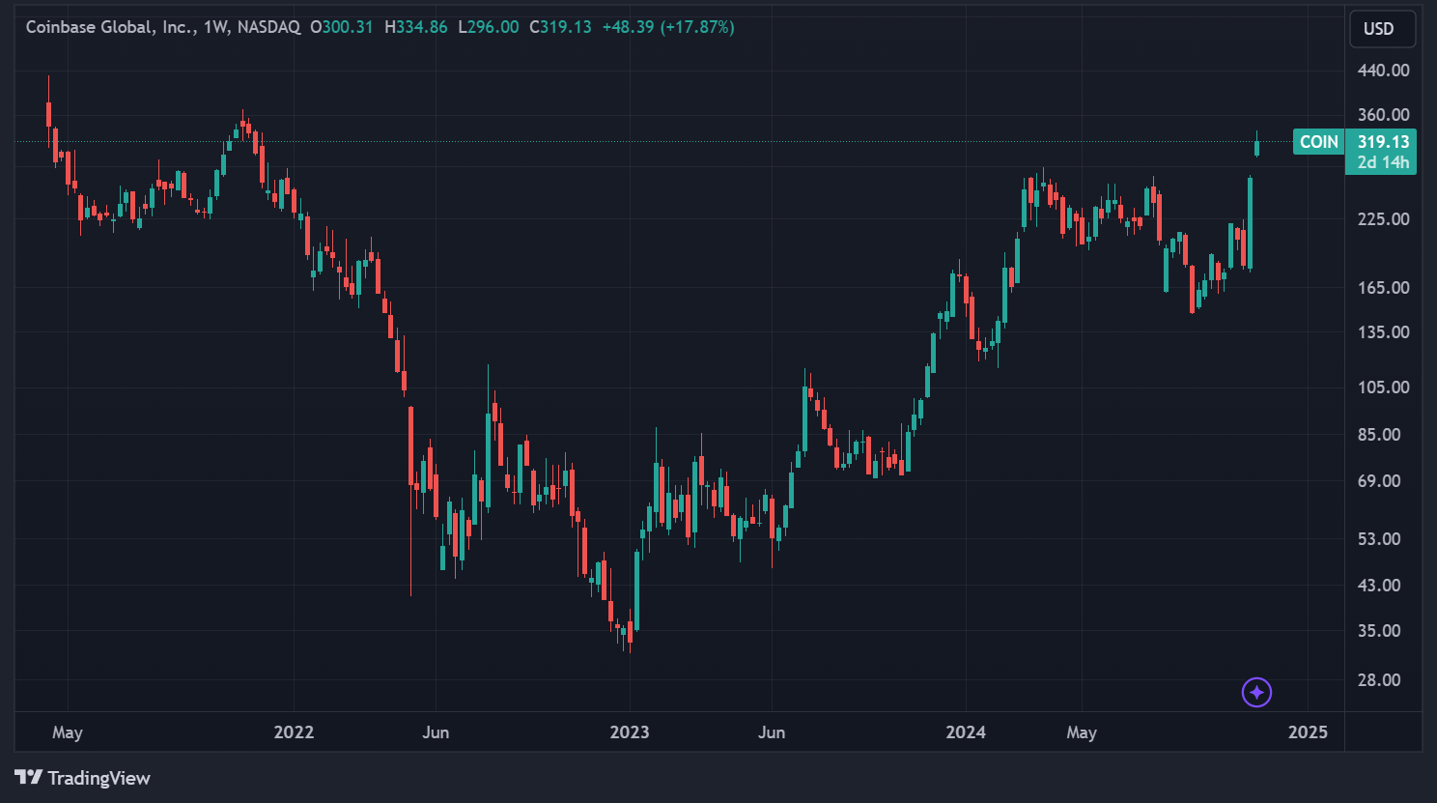The image size is (1437, 803).
Task: Click the open value O300.31
Action: click(x=341, y=27)
